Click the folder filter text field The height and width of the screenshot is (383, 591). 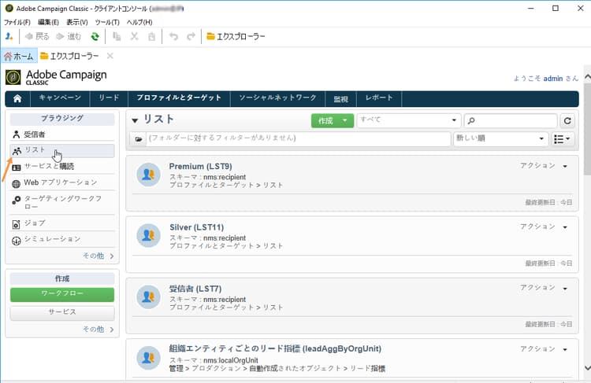point(298,138)
